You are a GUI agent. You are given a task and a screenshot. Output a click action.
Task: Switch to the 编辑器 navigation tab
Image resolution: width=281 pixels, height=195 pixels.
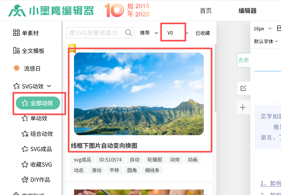[x=247, y=11]
